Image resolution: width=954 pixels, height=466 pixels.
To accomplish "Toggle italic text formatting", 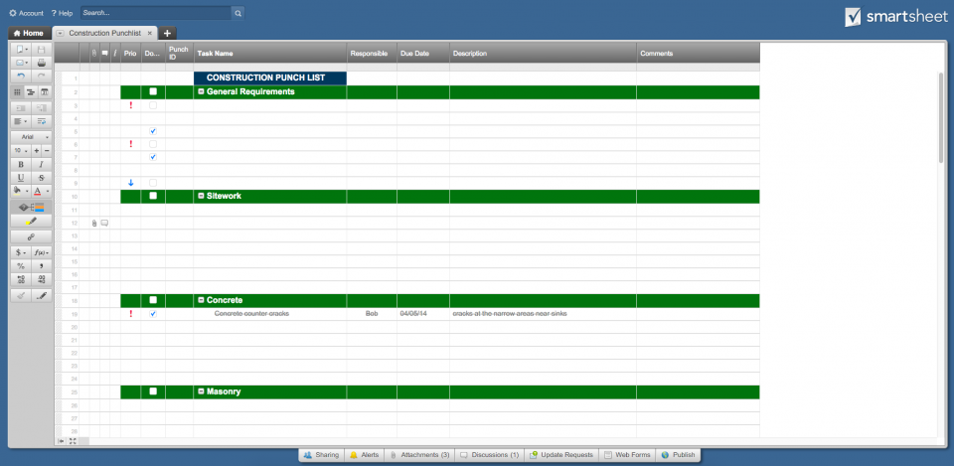I will pyautogui.click(x=42, y=164).
